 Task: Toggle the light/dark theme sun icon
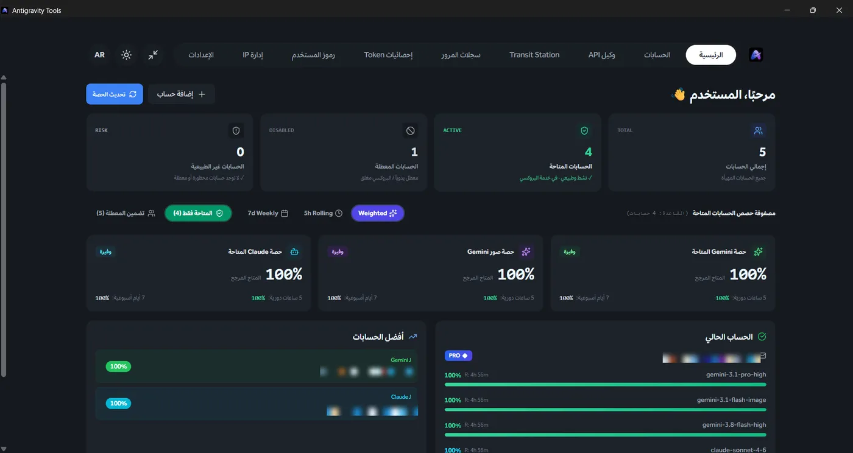tap(126, 55)
